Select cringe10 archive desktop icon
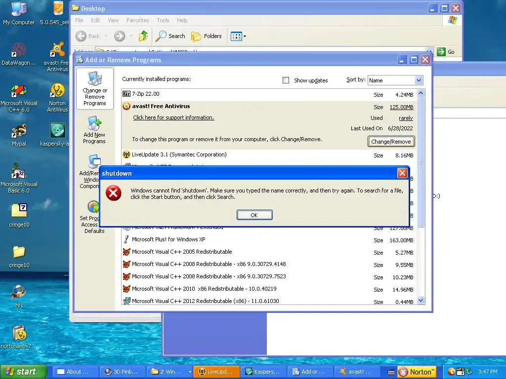Viewport: 506px width, 379px height. (19, 215)
